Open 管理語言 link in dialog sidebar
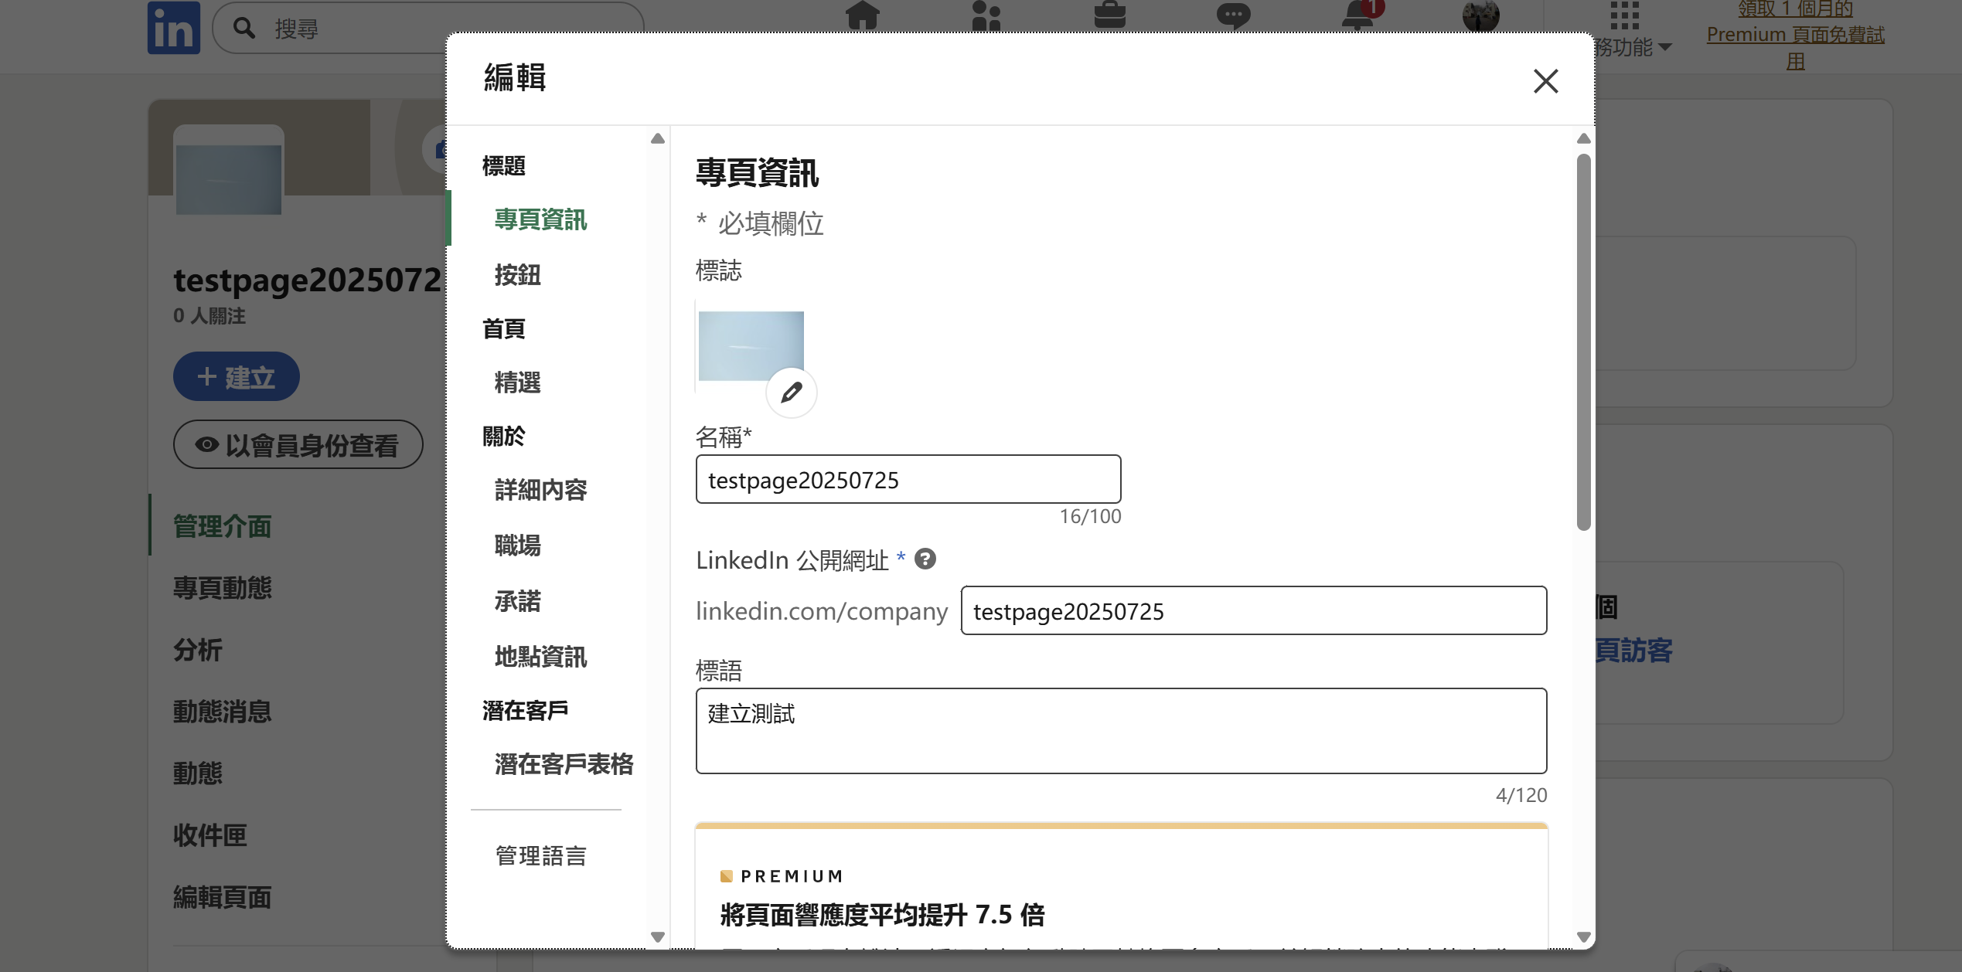Image resolution: width=1962 pixels, height=972 pixels. [540, 856]
